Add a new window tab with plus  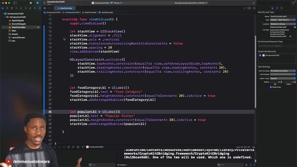(x=253, y=3)
